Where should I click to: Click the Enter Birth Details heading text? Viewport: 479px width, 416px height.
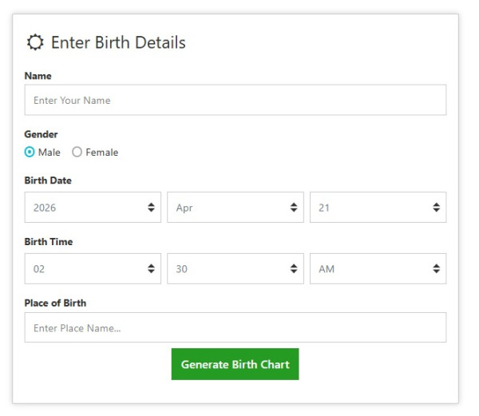[x=118, y=42]
